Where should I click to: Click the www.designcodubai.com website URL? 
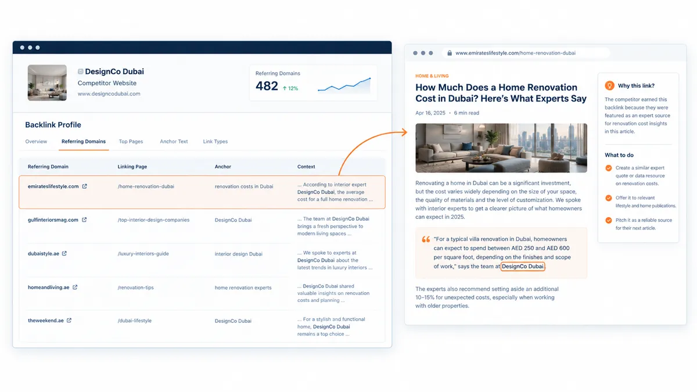(x=109, y=93)
